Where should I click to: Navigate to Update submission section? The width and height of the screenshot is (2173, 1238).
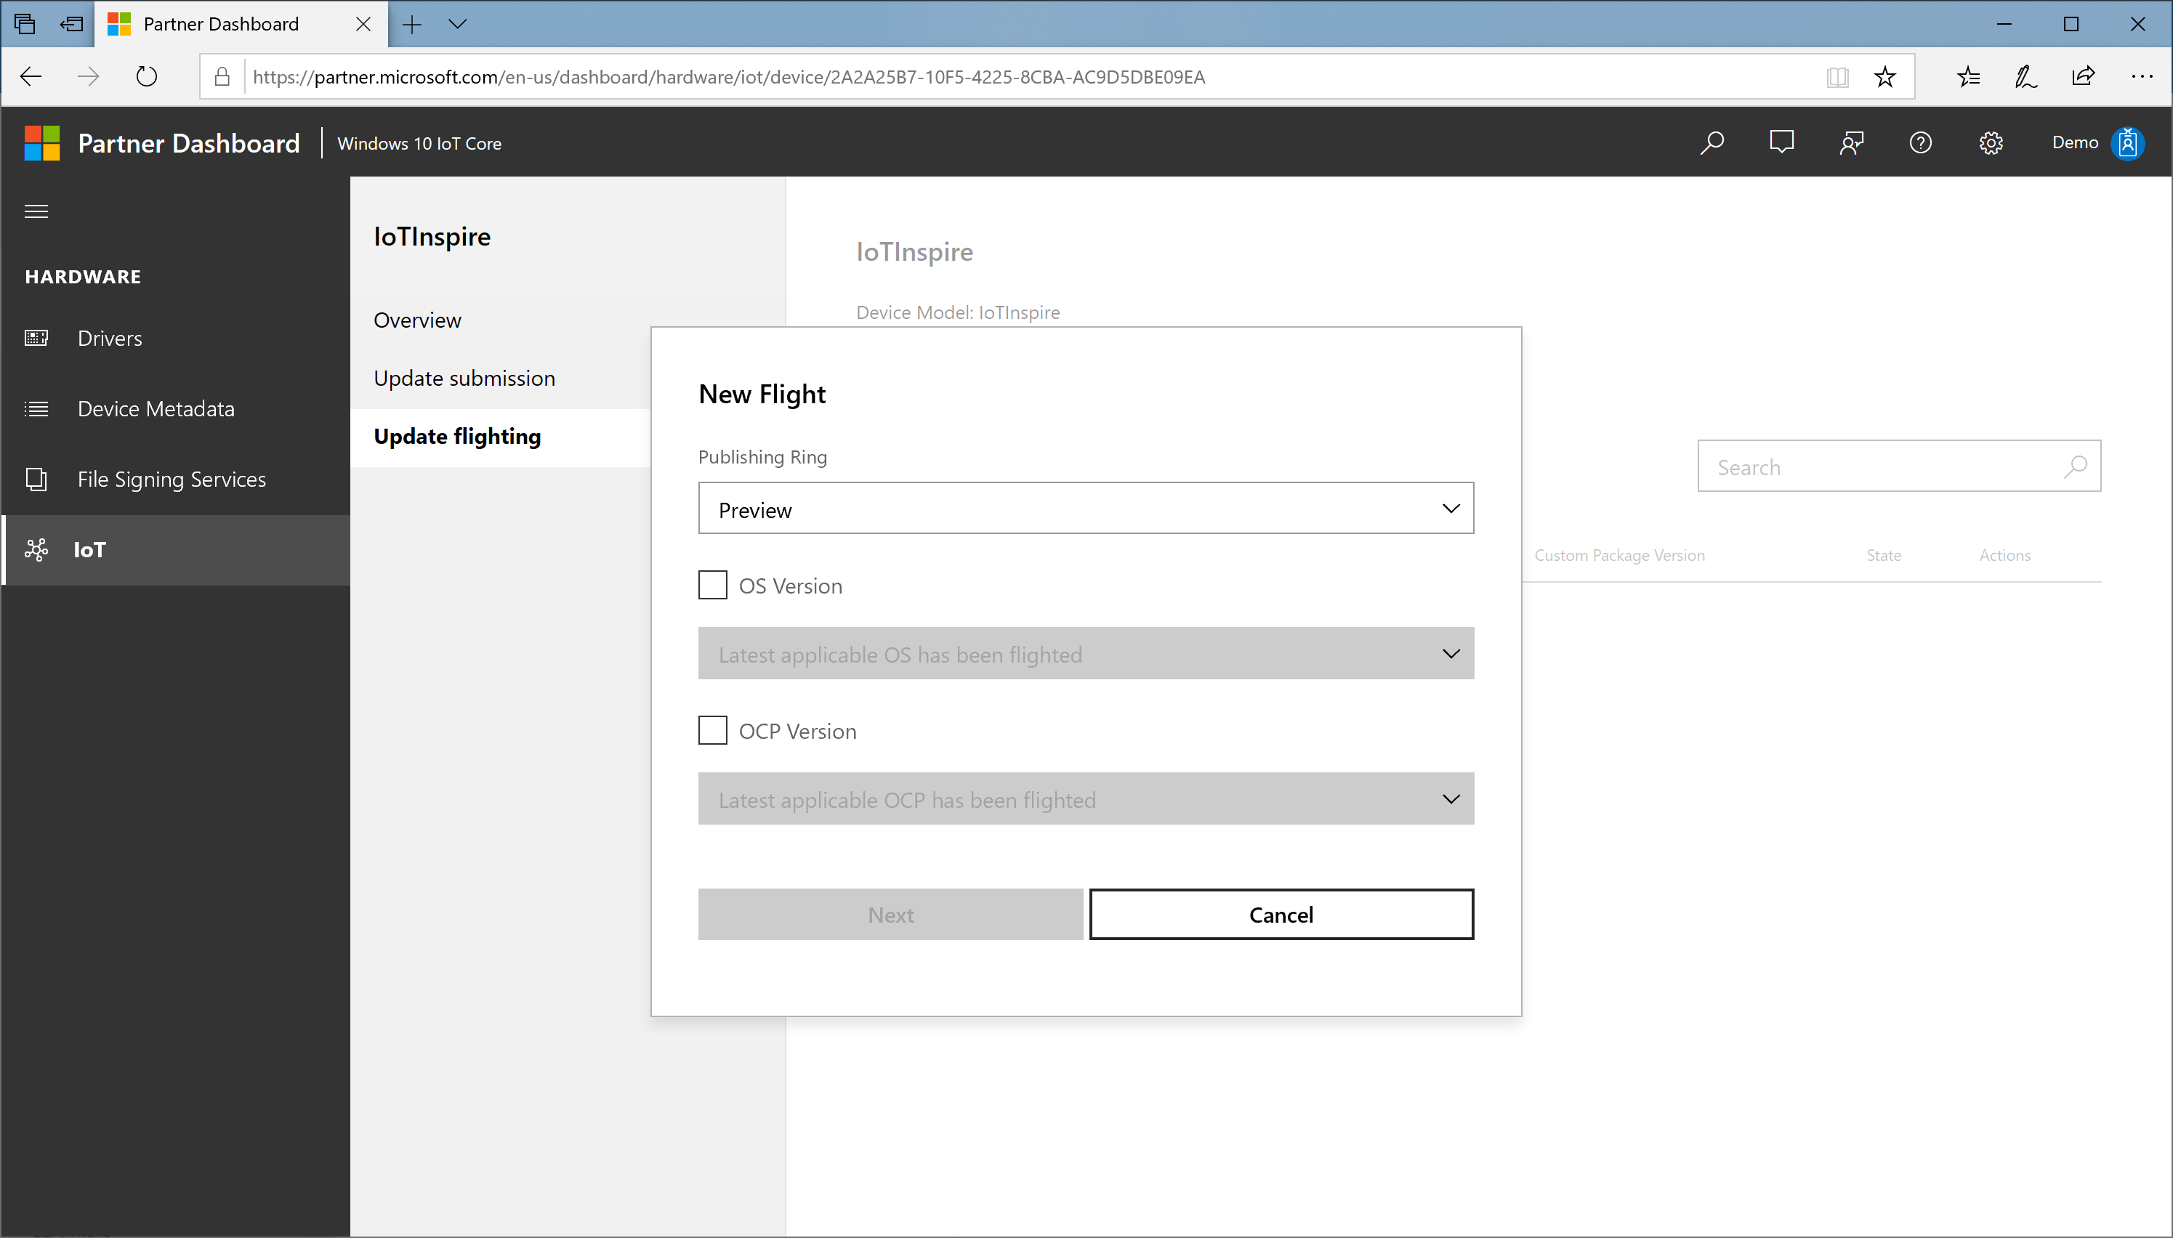click(464, 377)
